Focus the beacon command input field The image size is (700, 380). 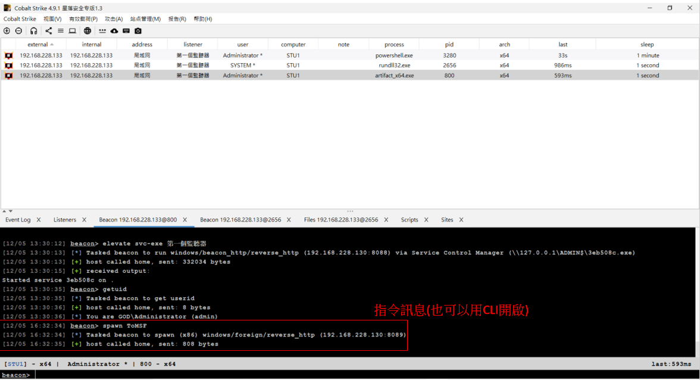pyautogui.click(x=366, y=375)
